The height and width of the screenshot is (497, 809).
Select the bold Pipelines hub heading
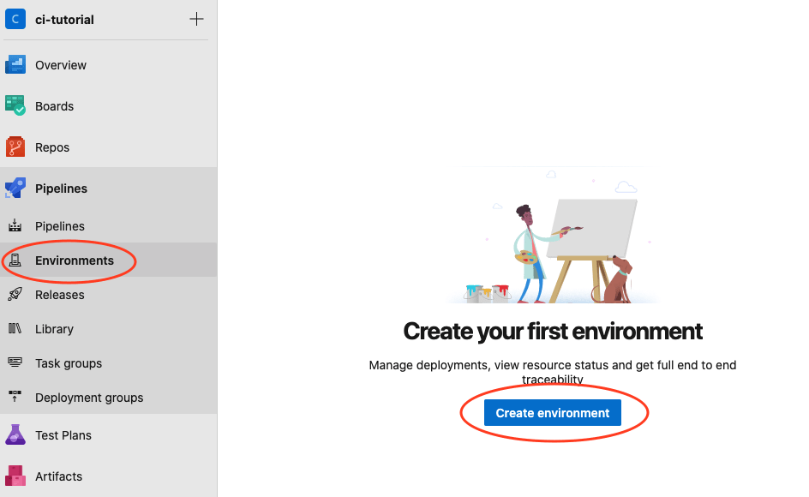(x=62, y=189)
